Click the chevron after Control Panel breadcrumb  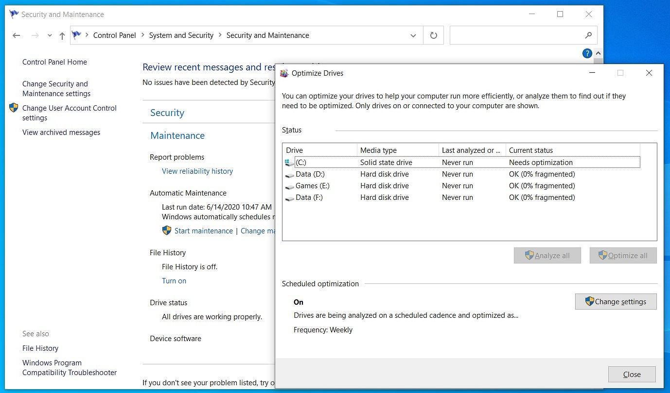pyautogui.click(x=142, y=35)
